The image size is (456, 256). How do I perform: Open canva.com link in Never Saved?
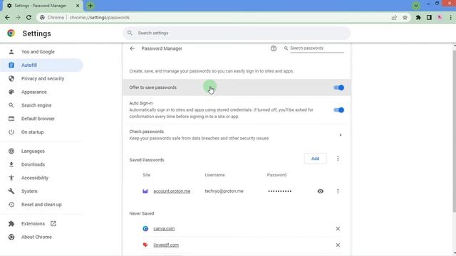(164, 229)
